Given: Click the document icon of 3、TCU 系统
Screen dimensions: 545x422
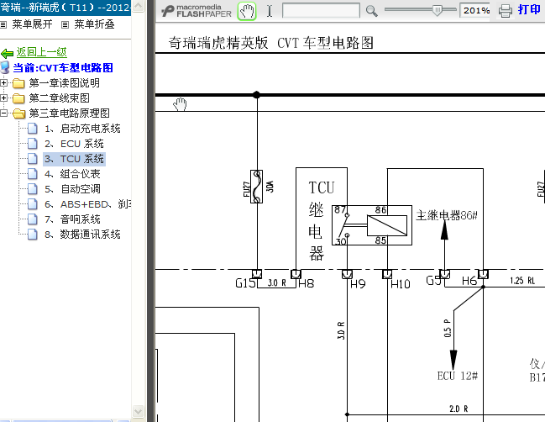Looking at the screenshot, I should [32, 159].
